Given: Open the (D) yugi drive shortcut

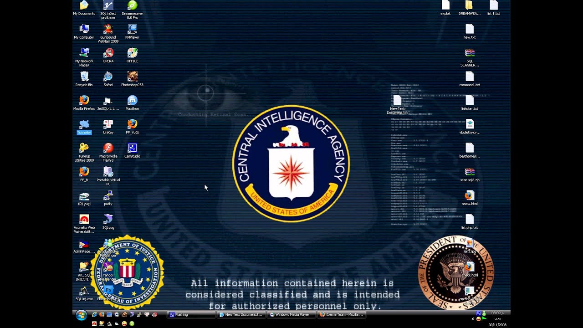Looking at the screenshot, I should pyautogui.click(x=84, y=198).
